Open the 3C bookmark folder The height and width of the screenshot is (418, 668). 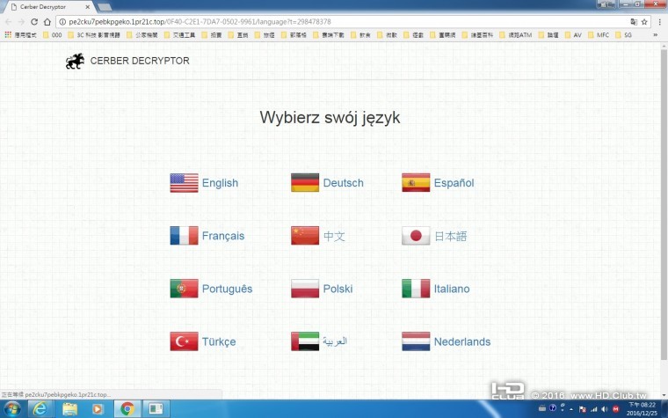(94, 35)
